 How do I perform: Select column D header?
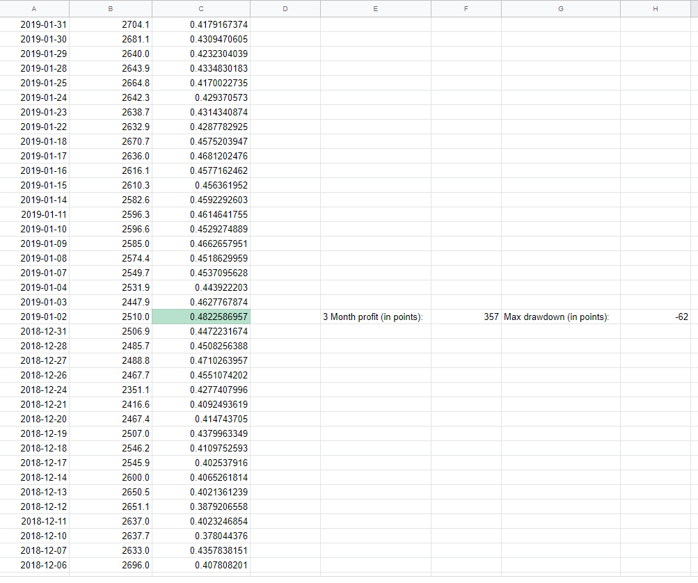285,8
